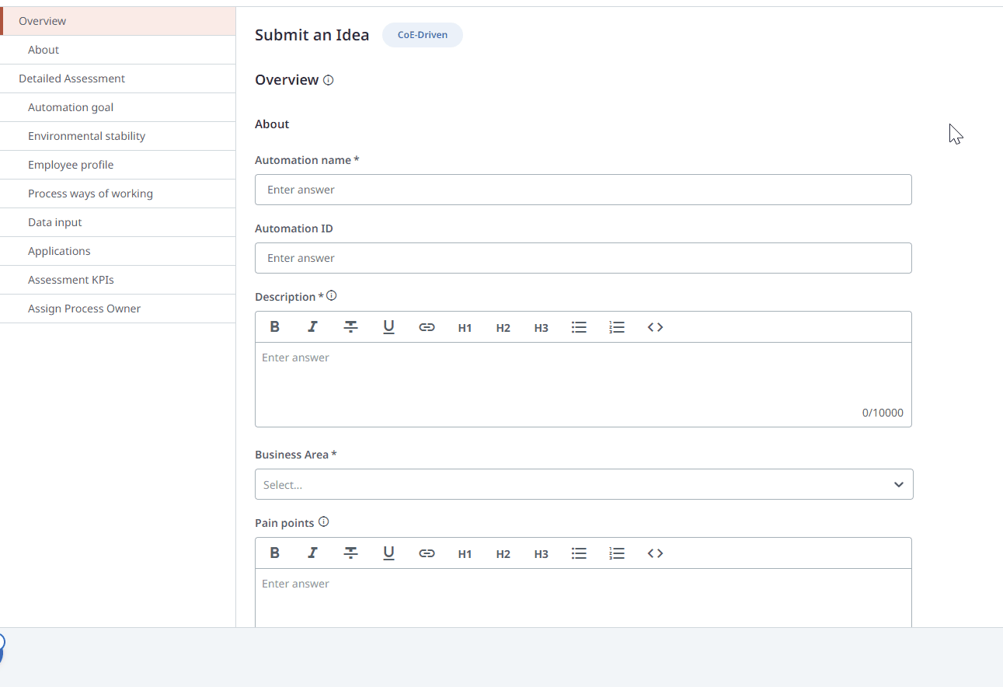Click info icon beside Pain points label
Viewport: 1003px width, 687px height.
(324, 522)
